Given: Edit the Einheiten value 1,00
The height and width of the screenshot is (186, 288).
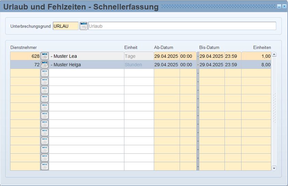Looking at the screenshot, I should (x=256, y=56).
